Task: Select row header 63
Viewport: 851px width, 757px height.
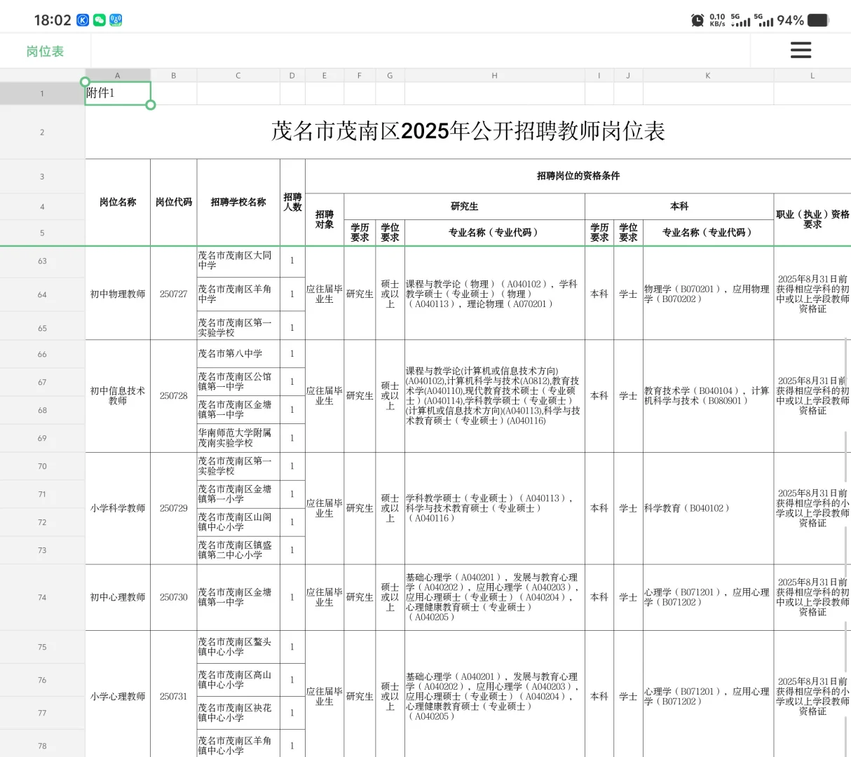Action: [42, 261]
